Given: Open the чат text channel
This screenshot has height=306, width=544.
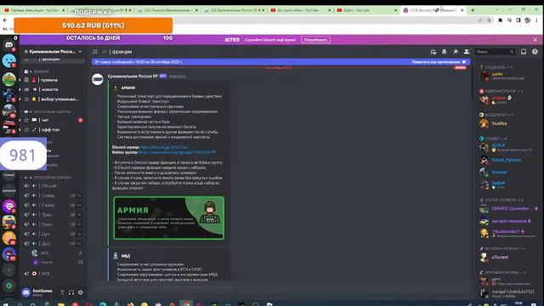Looking at the screenshot, I should tap(53, 120).
